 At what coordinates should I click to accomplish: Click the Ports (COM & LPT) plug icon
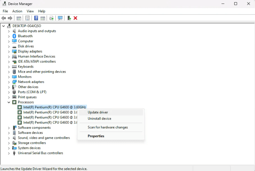[14, 92]
